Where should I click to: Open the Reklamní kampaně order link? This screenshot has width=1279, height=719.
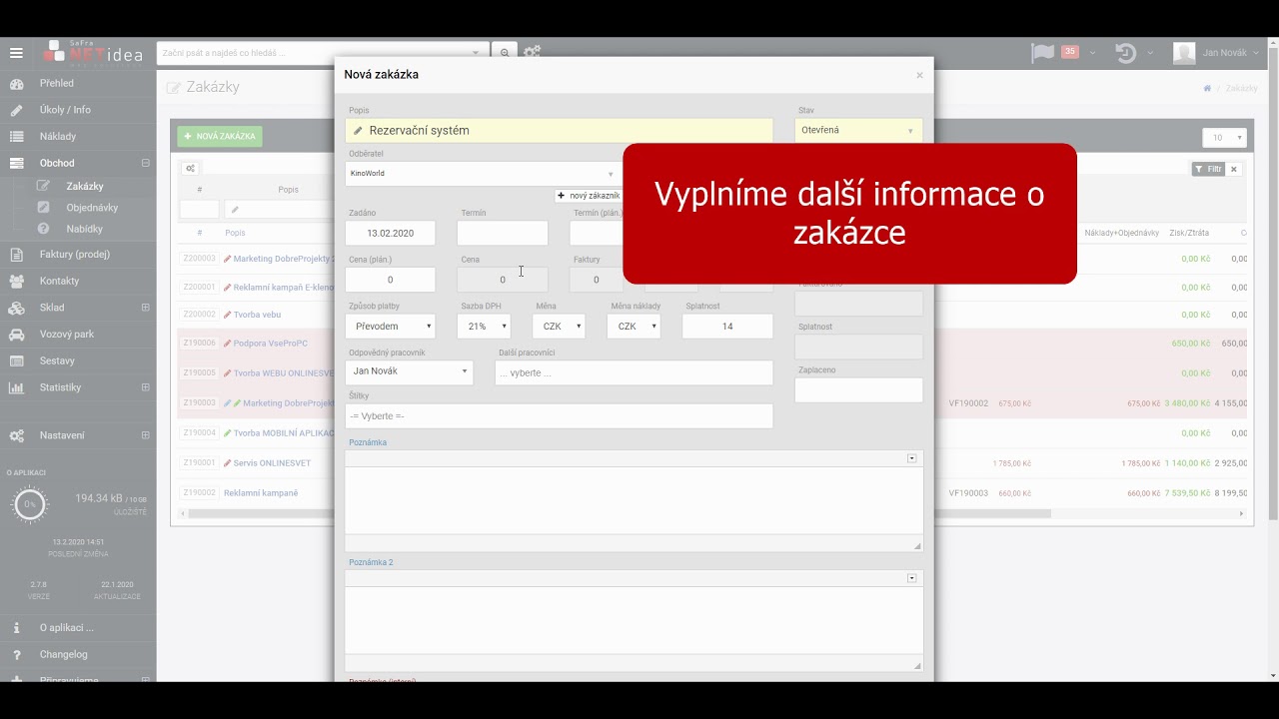261,492
